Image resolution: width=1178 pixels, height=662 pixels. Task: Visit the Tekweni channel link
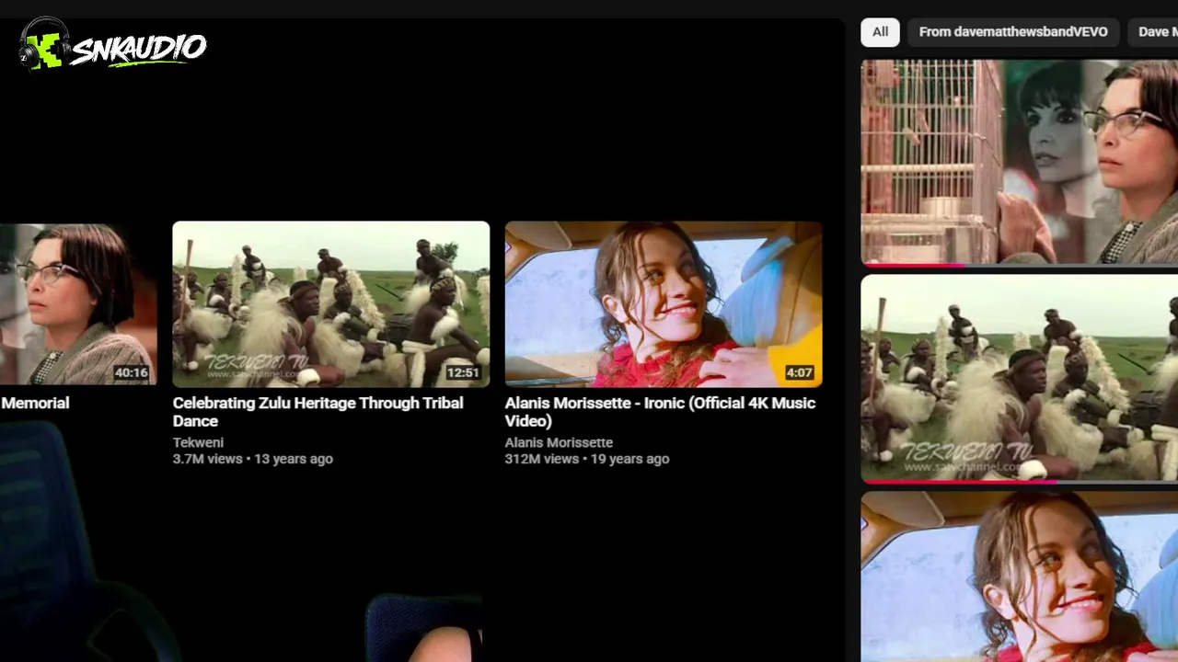(198, 442)
